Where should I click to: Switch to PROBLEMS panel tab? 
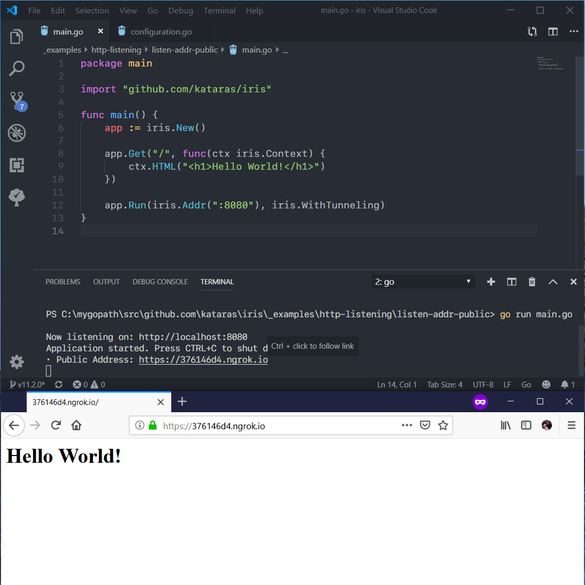(x=63, y=282)
